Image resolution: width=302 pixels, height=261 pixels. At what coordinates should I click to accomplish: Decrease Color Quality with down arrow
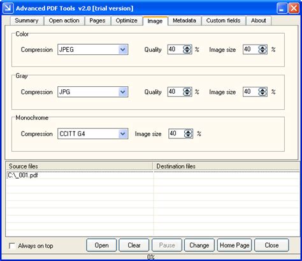point(187,52)
